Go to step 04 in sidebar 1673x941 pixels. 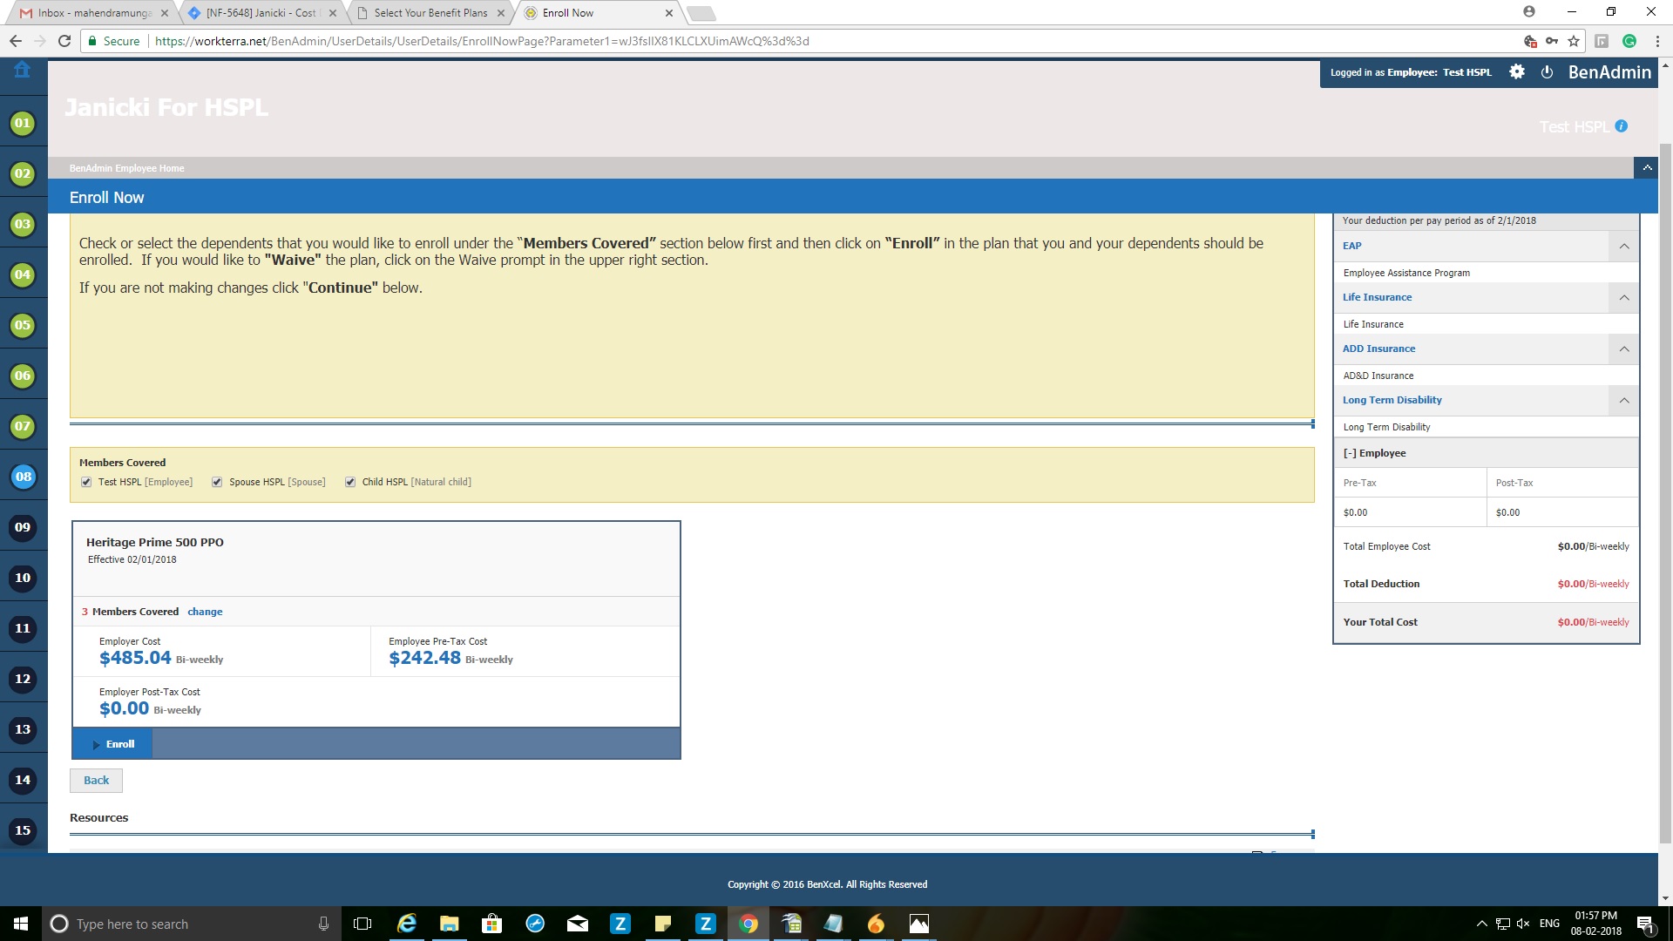point(23,274)
